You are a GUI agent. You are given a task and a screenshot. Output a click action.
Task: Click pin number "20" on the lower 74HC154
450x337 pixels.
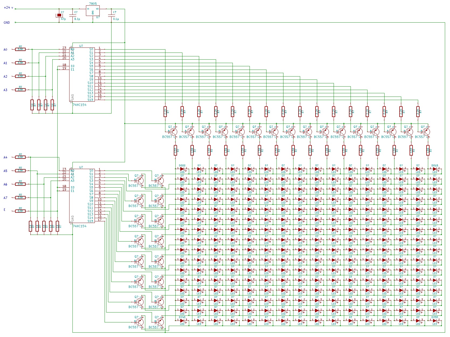point(64,179)
